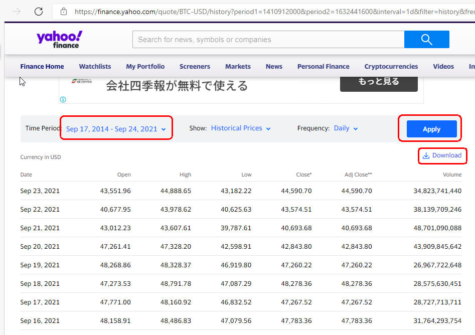The height and width of the screenshot is (335, 475).
Task: Click the Download link text
Action: (447, 155)
